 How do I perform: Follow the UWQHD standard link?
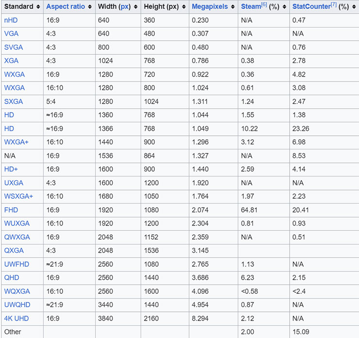pos(17,305)
